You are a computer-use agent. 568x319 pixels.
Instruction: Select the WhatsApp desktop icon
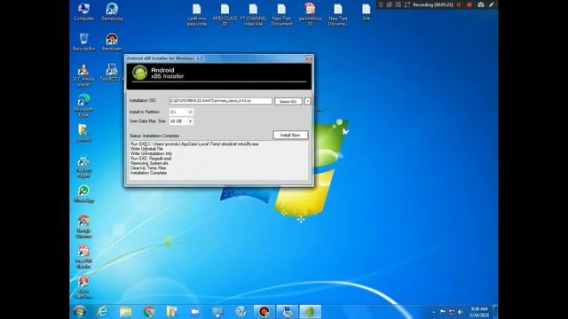click(83, 193)
